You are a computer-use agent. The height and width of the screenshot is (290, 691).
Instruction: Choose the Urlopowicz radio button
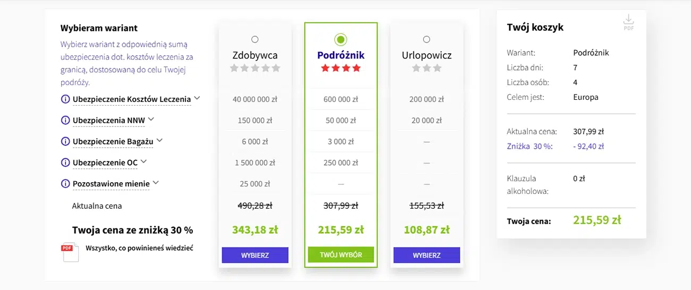coord(427,39)
